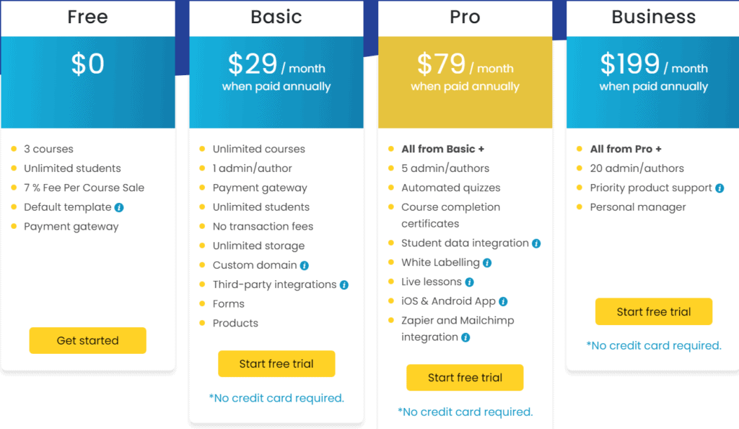Image resolution: width=739 pixels, height=429 pixels.
Task: Open the Third-party integrations info icon
Action: click(x=344, y=285)
